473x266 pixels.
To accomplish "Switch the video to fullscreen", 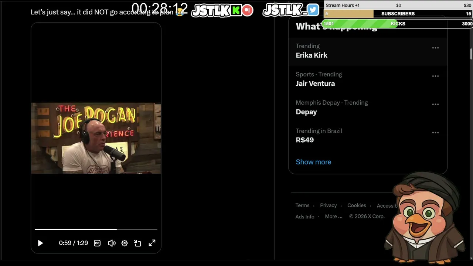I will [152, 243].
